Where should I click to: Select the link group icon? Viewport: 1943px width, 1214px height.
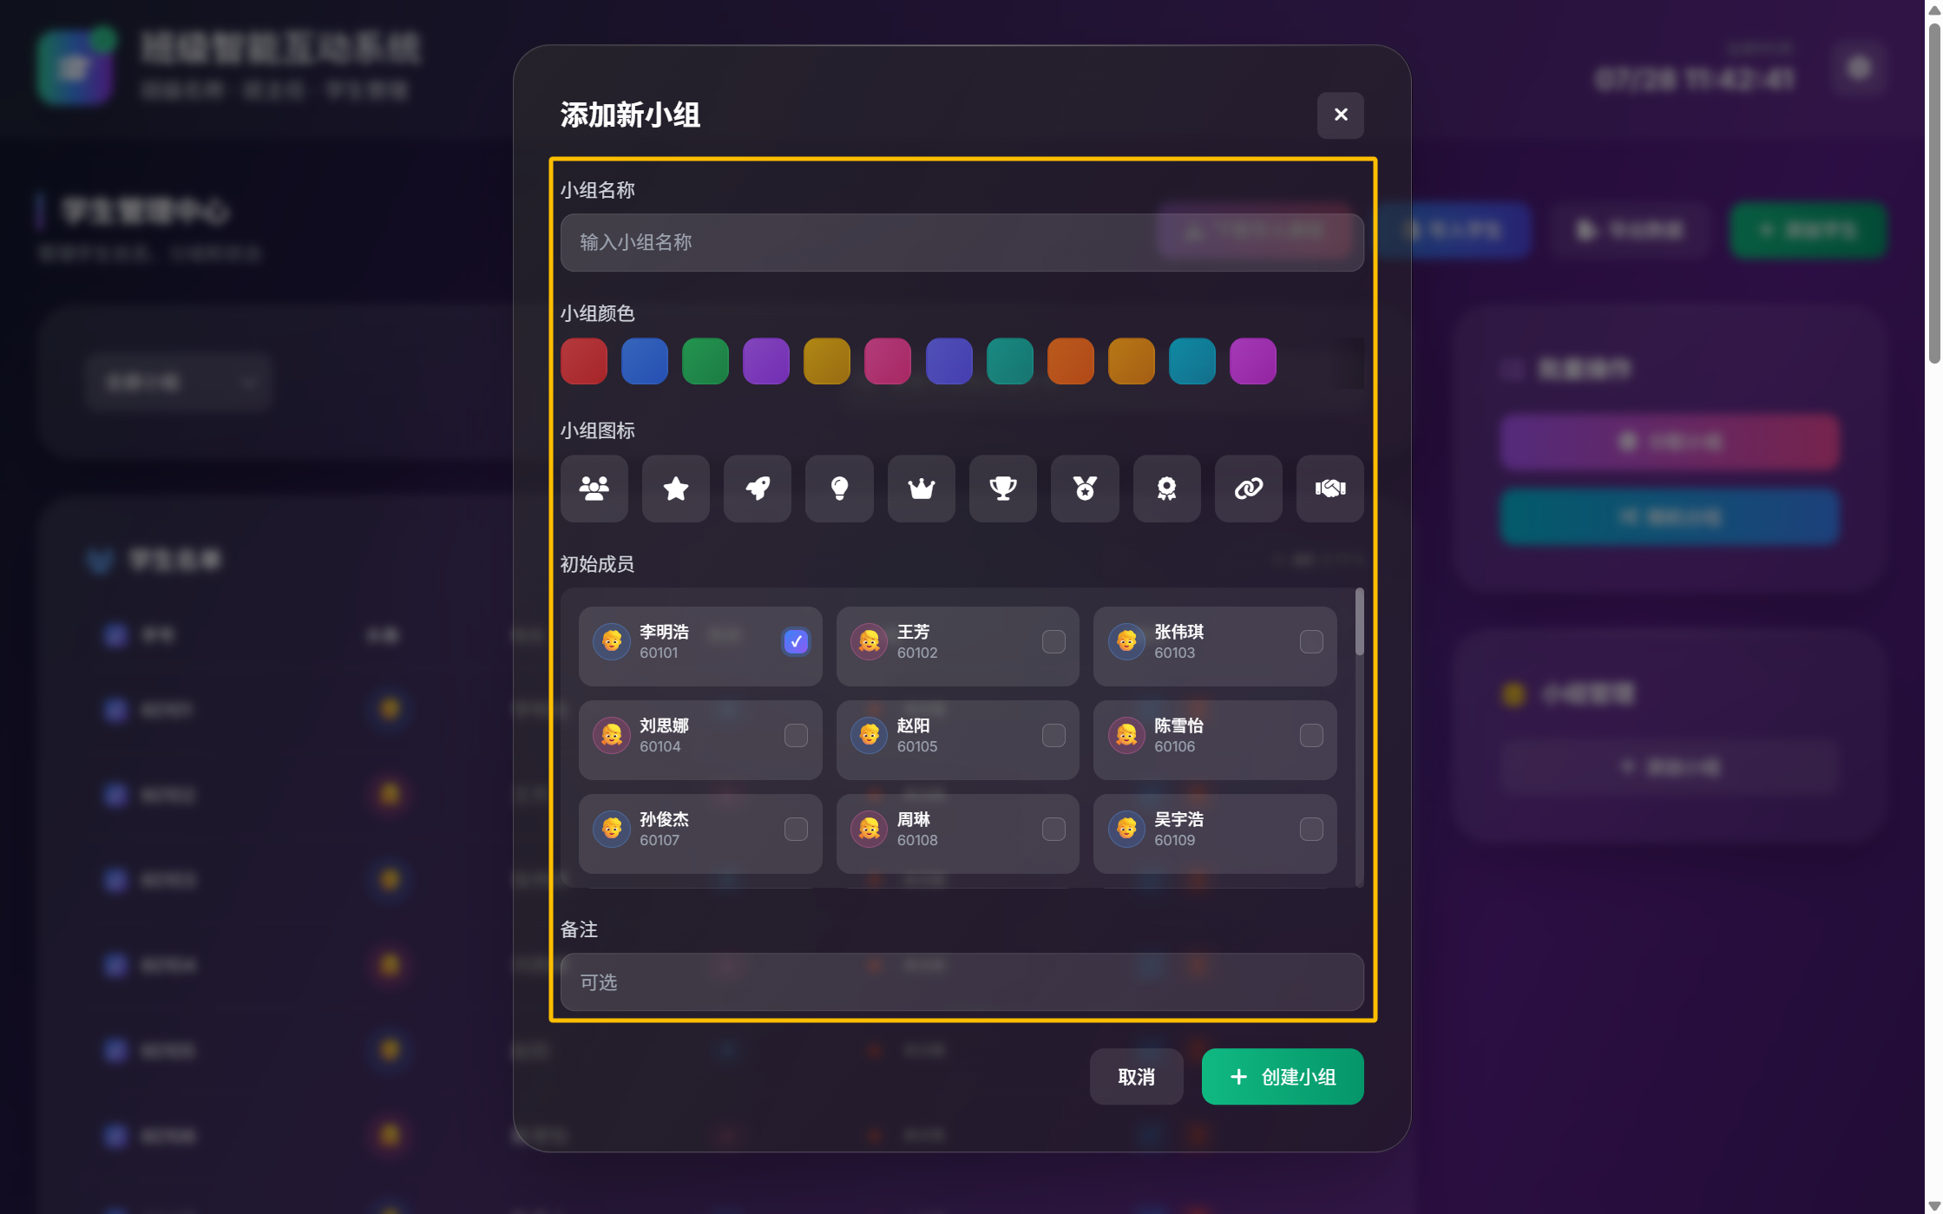point(1247,489)
